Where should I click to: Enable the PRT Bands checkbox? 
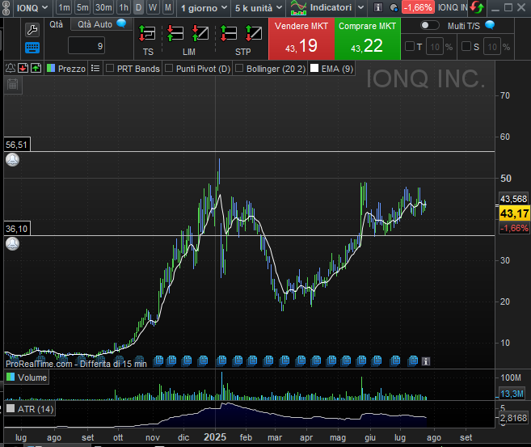point(111,69)
